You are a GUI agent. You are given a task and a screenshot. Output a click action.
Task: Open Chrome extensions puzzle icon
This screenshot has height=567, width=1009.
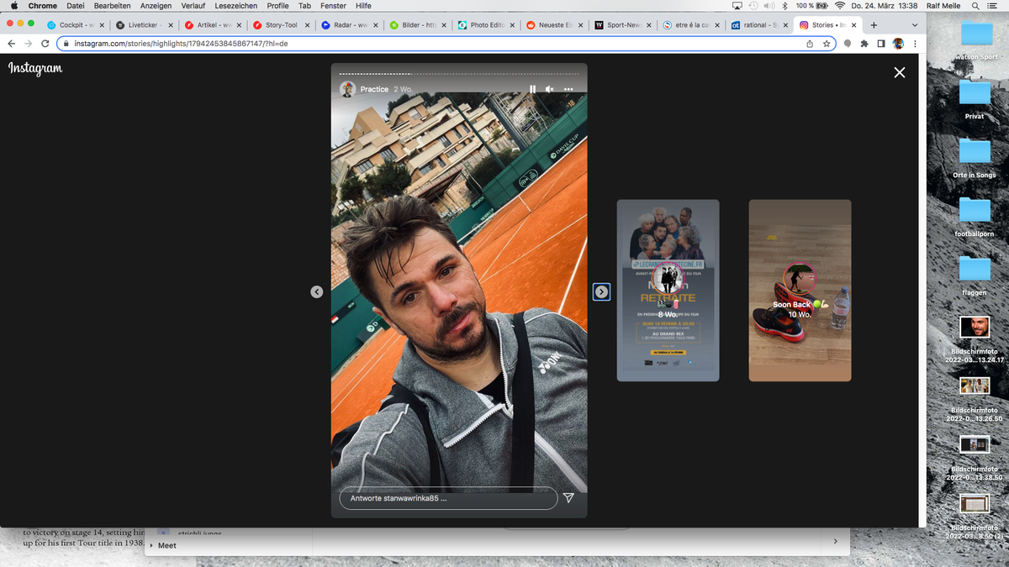(x=864, y=43)
